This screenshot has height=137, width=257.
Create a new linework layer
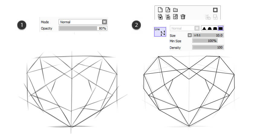pos(168,10)
